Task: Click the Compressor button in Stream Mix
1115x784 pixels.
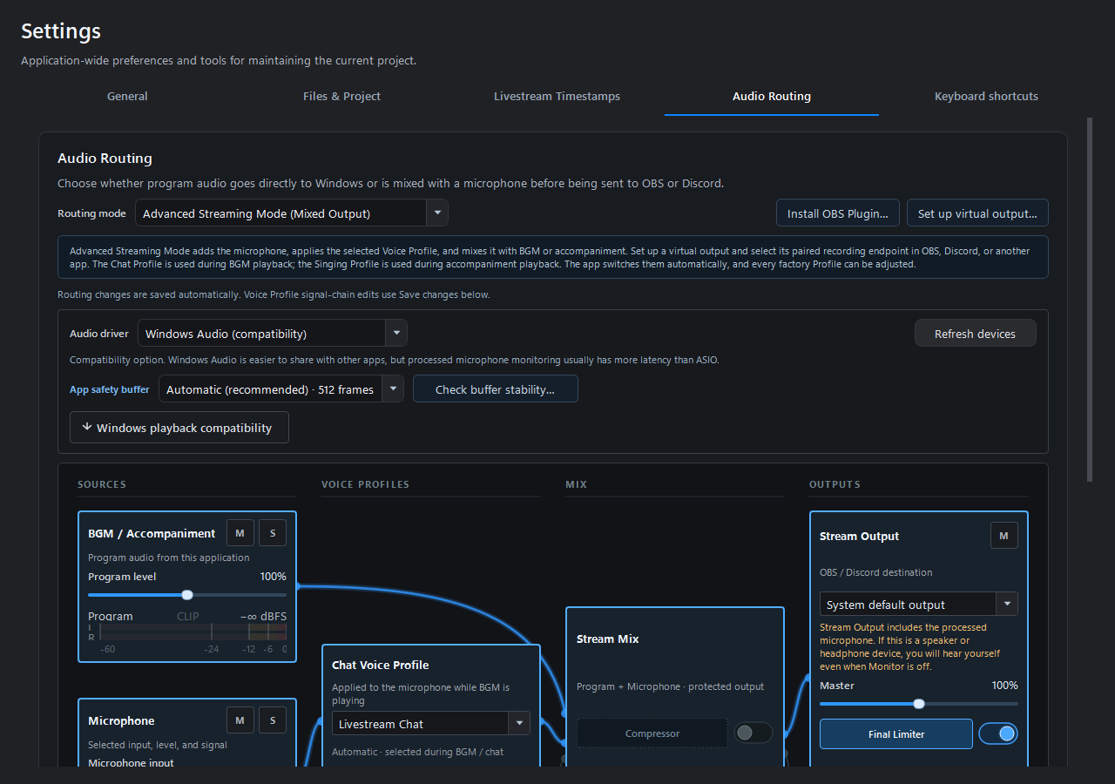Action: pos(652,733)
